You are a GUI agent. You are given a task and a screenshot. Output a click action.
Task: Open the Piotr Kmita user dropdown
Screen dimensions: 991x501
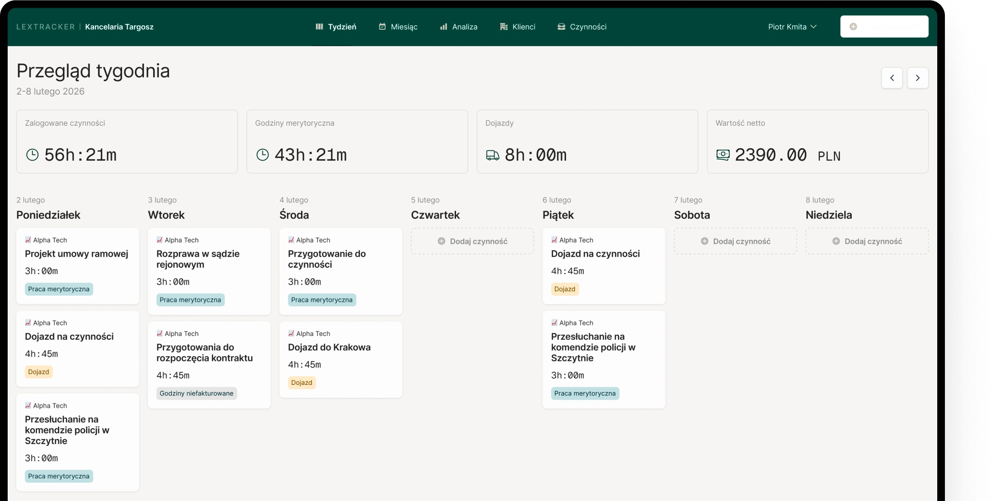tap(792, 27)
